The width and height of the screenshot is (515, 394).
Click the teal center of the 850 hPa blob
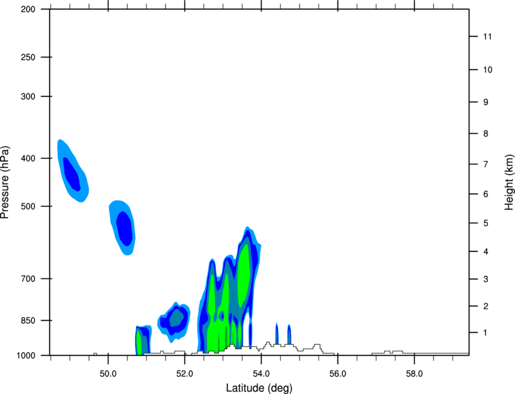[178, 316]
